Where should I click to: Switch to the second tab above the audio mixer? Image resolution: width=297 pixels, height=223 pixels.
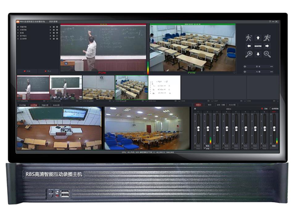(209, 105)
